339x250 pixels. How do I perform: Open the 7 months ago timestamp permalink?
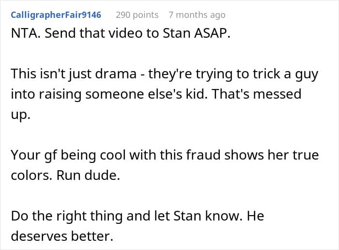(x=197, y=15)
